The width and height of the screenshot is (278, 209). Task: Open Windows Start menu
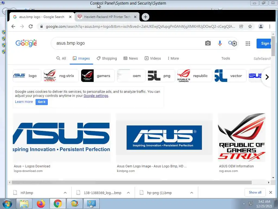pyautogui.click(x=7, y=204)
